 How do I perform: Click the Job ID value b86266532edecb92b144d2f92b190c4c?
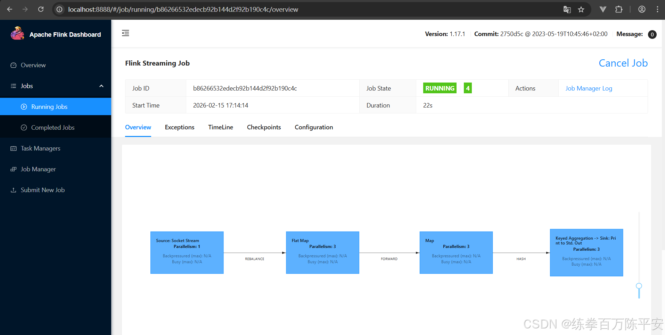pos(245,88)
